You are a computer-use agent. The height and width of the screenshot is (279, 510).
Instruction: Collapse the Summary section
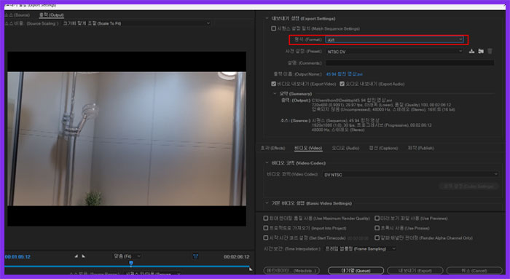tap(275, 94)
